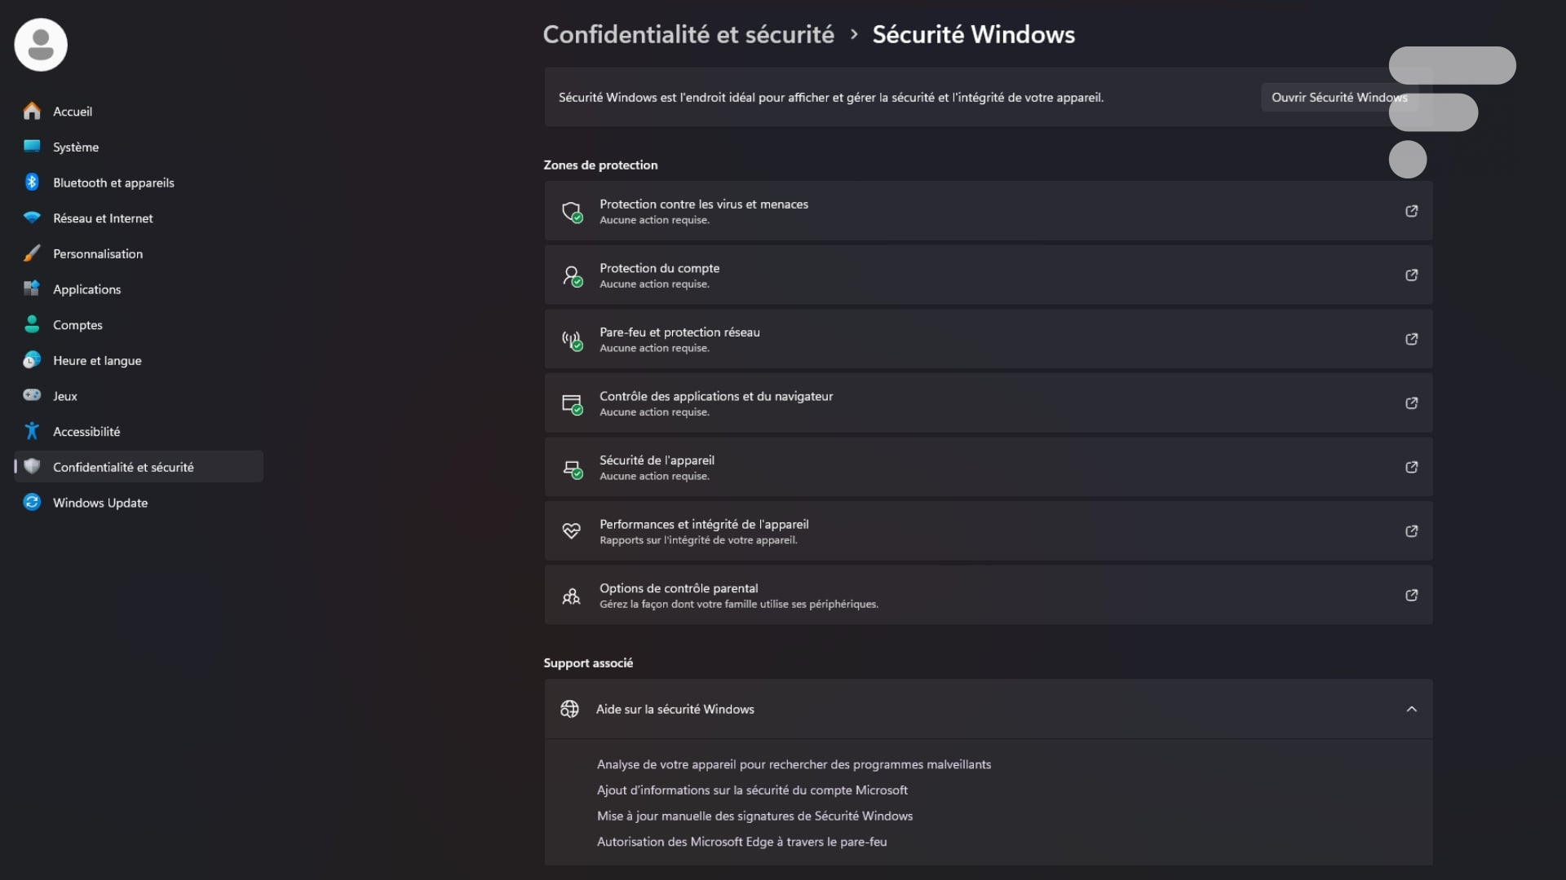This screenshot has height=880, width=1566.
Task: Click the user profile avatar at the top left
Action: pyautogui.click(x=40, y=44)
